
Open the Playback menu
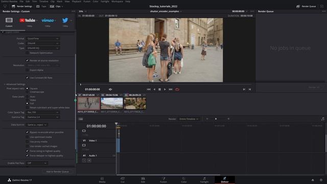coord(77,2)
